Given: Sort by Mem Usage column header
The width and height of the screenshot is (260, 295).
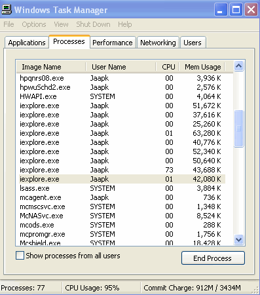Looking at the screenshot, I should coord(202,67).
